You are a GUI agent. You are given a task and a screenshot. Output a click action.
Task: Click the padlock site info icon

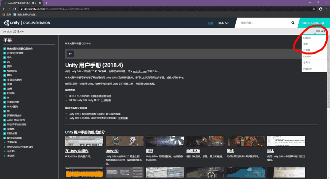coord(21,9)
